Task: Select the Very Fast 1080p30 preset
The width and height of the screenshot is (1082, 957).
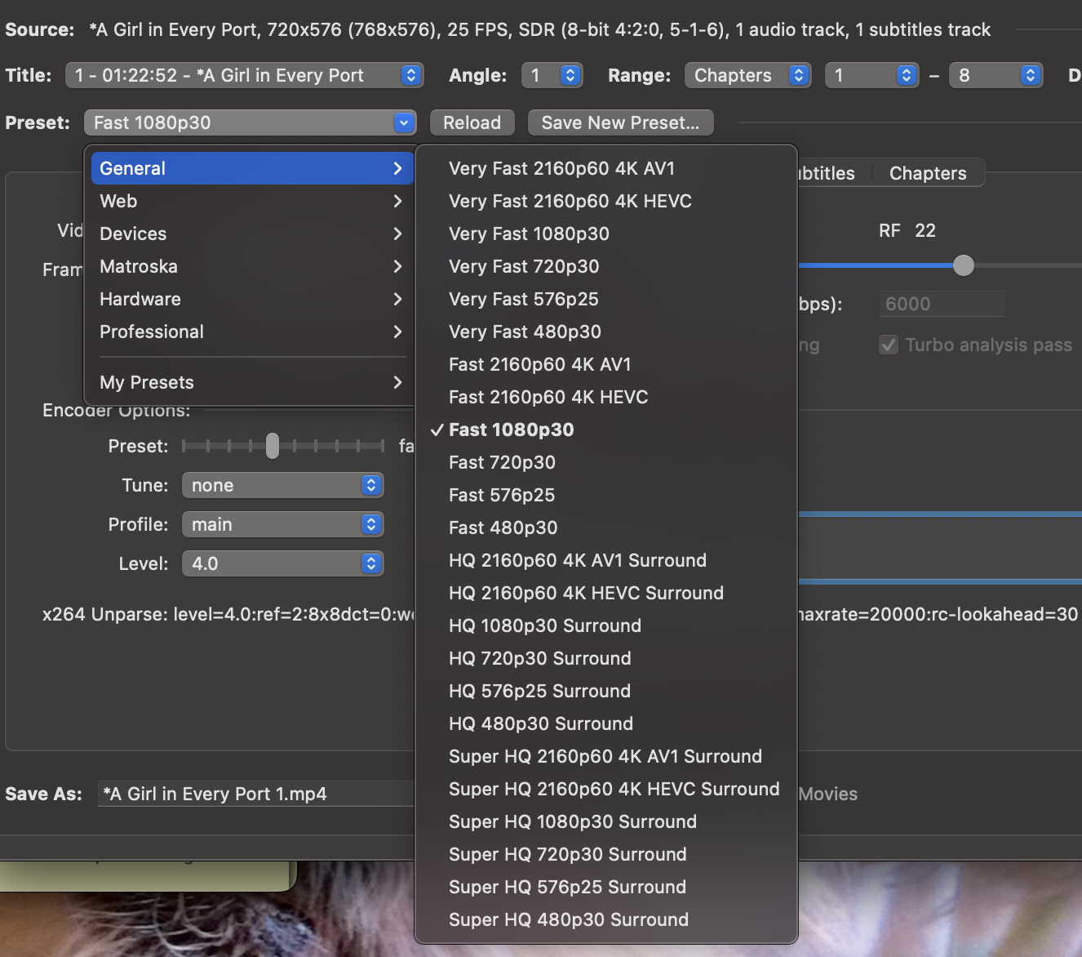Action: (606, 234)
